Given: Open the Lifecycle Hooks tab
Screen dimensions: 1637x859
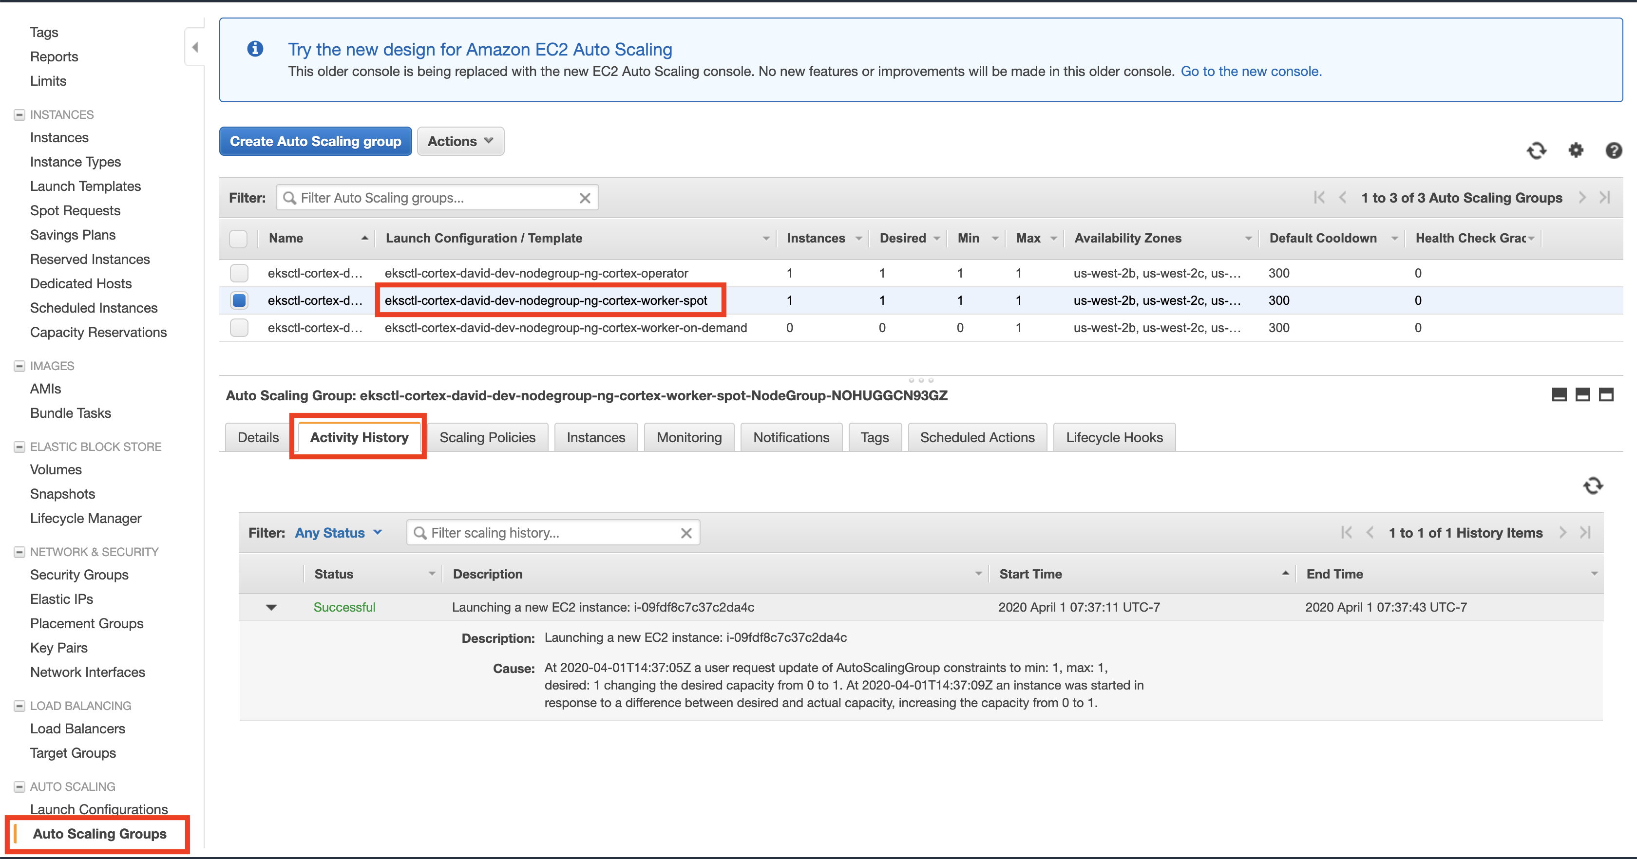Looking at the screenshot, I should [x=1113, y=437].
